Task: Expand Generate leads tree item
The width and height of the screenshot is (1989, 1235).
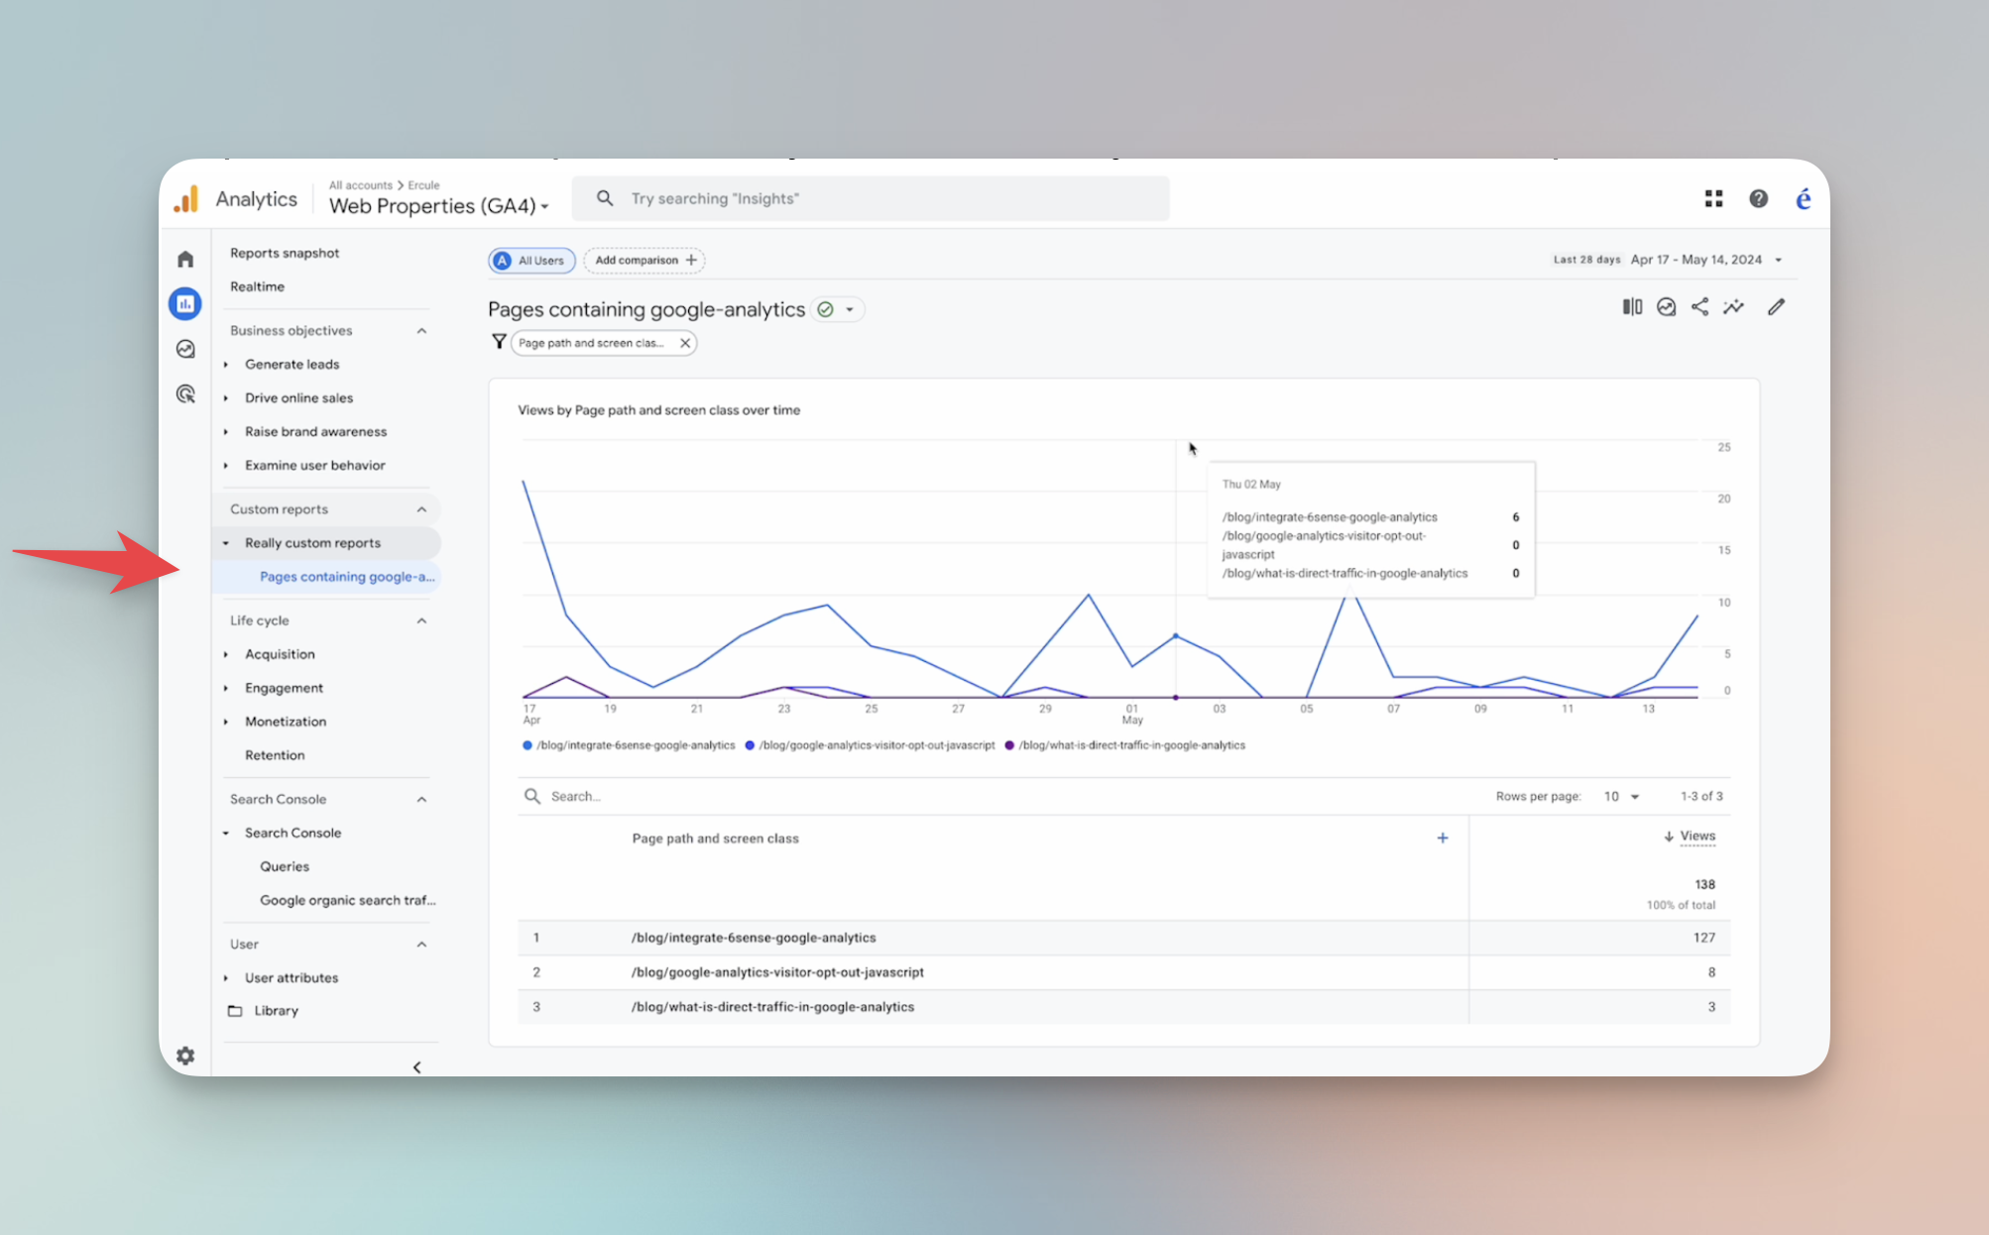Action: point(226,365)
